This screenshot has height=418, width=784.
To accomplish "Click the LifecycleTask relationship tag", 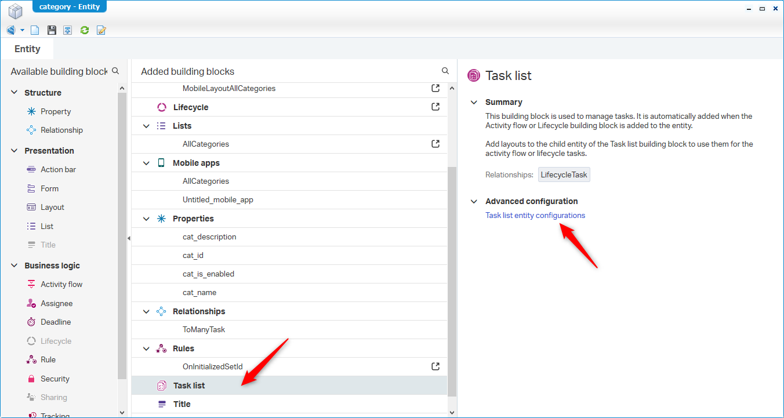I will coord(564,175).
